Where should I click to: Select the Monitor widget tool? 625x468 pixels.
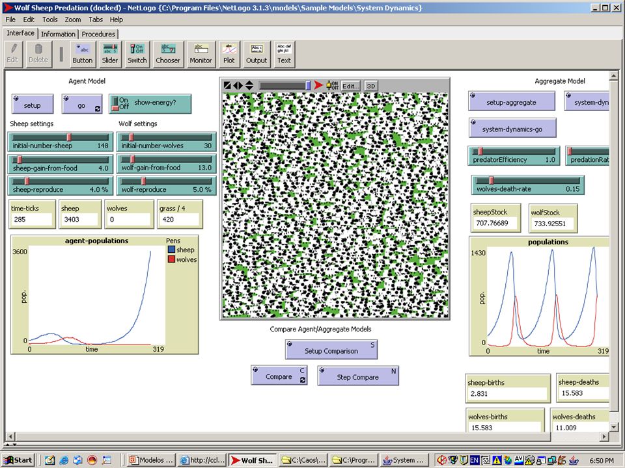click(201, 54)
